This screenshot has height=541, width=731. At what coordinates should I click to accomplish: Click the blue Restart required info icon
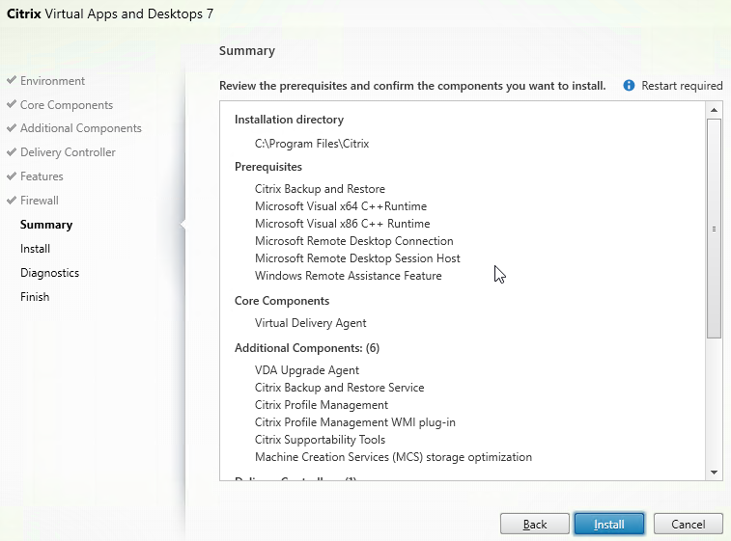point(629,86)
